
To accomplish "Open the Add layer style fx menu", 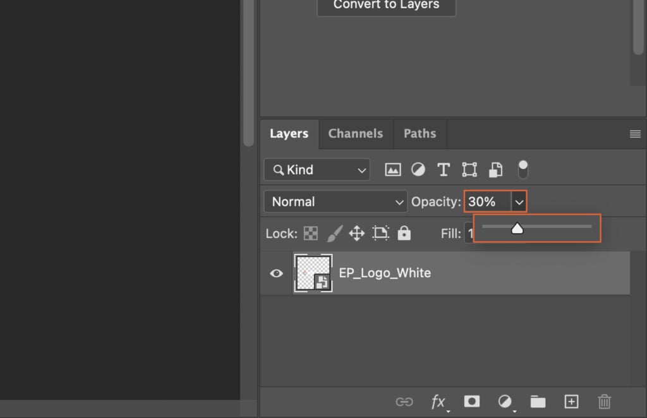I will tap(438, 402).
